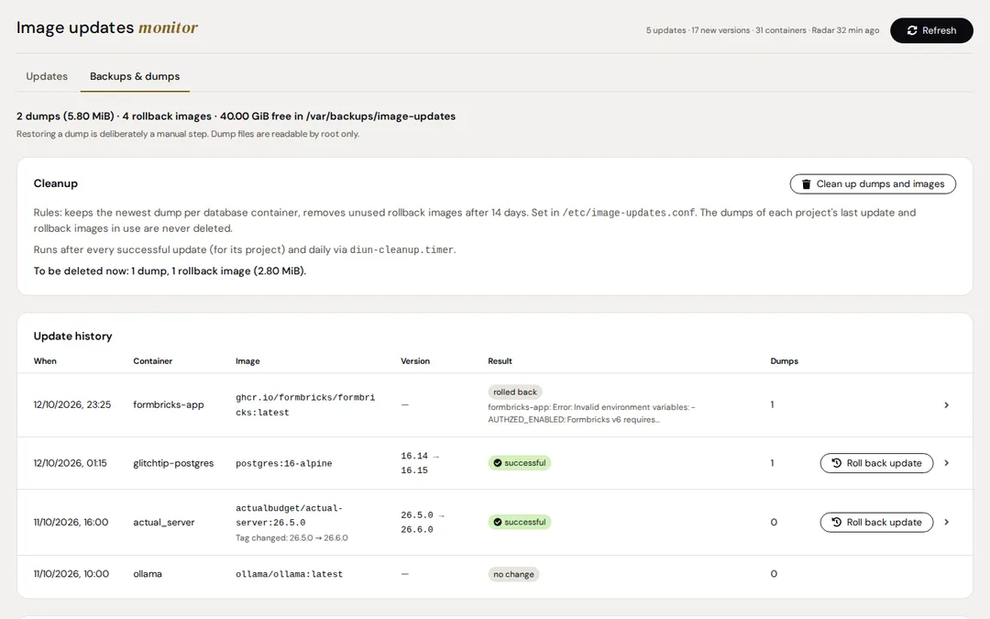Expand the actual_server row chevron
The image size is (990, 619).
coord(946,523)
